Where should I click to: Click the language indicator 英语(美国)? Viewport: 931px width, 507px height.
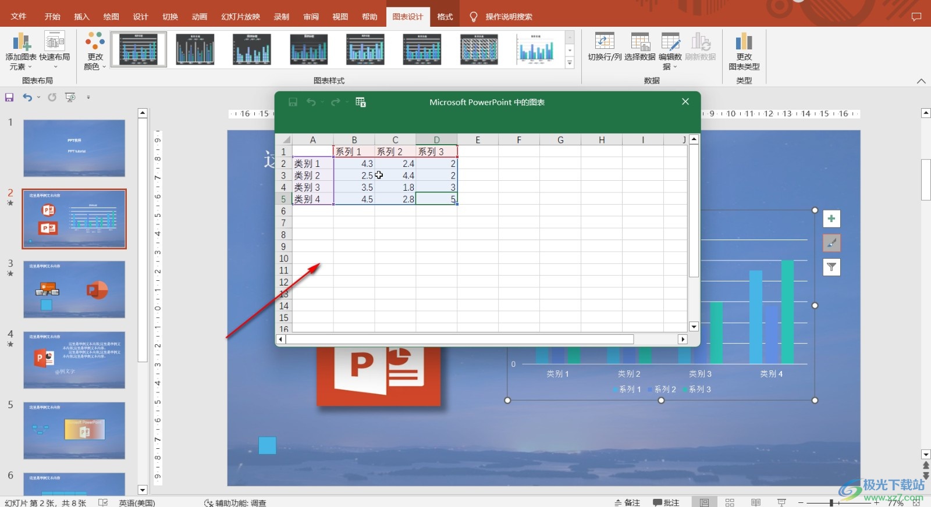(x=137, y=502)
